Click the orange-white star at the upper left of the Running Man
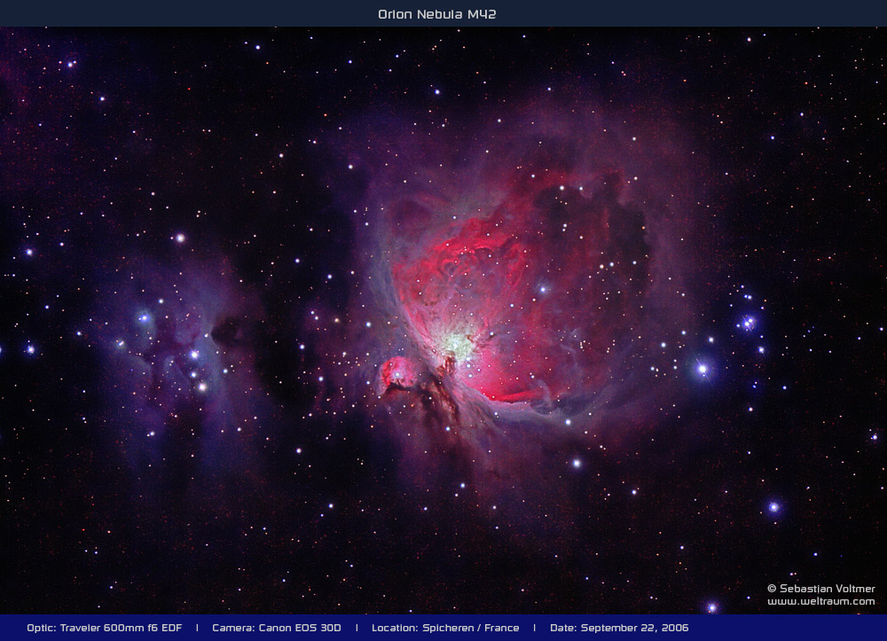Screen dimensions: 887x641 point(180,238)
